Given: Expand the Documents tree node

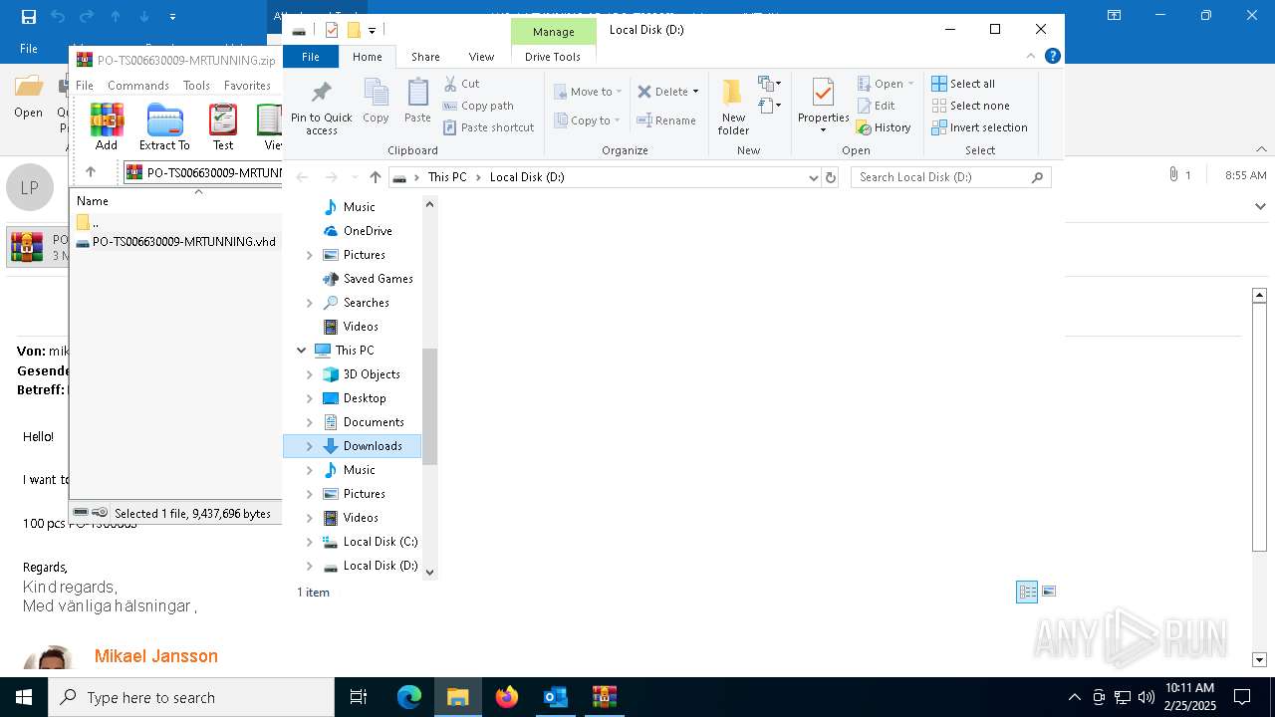Looking at the screenshot, I should pyautogui.click(x=309, y=422).
